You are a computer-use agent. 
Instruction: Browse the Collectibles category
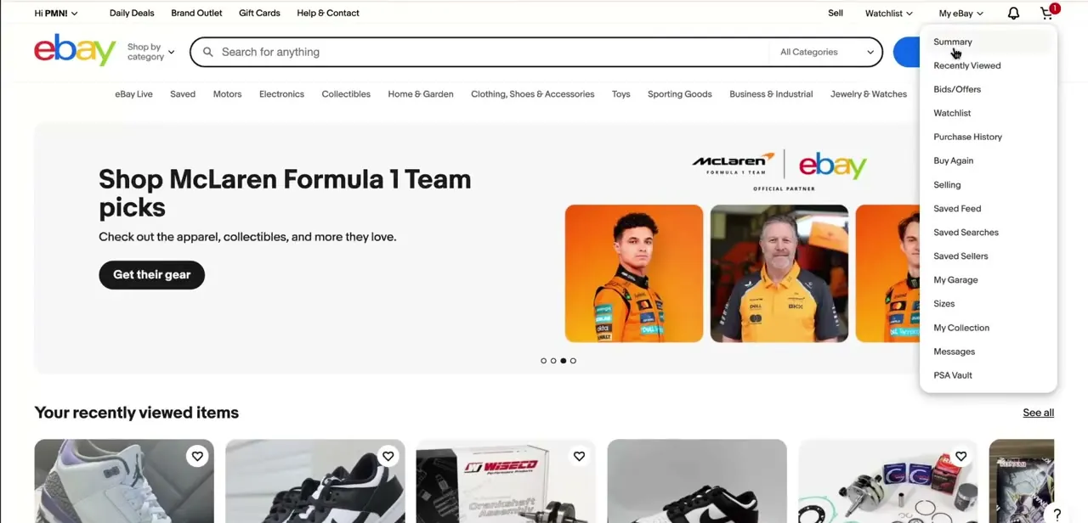point(346,94)
